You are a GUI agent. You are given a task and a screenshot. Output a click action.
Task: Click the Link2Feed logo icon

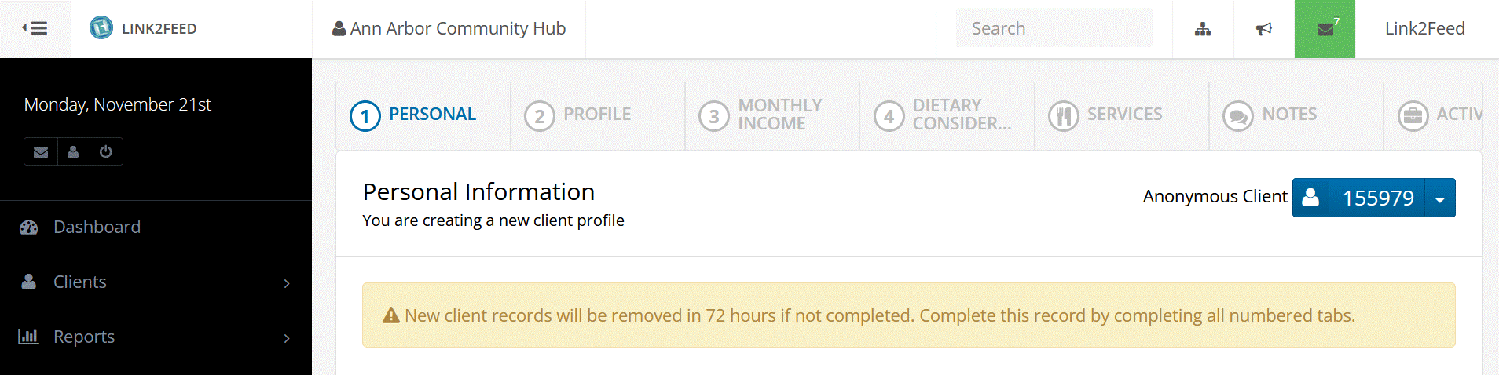pos(101,28)
